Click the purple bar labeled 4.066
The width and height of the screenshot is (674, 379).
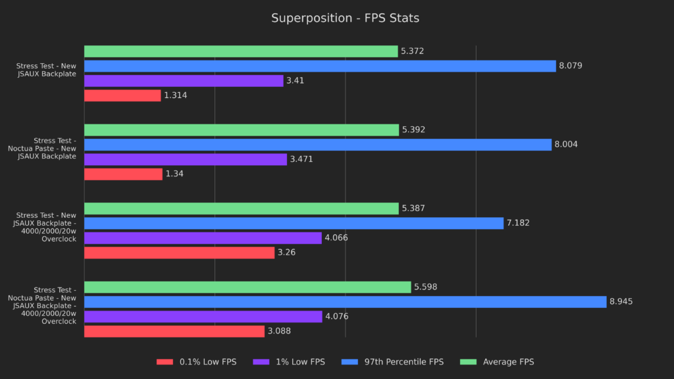coord(203,238)
